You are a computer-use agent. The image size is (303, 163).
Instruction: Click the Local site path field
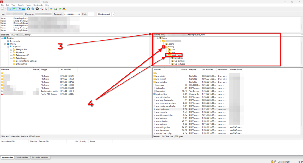coord(80,35)
